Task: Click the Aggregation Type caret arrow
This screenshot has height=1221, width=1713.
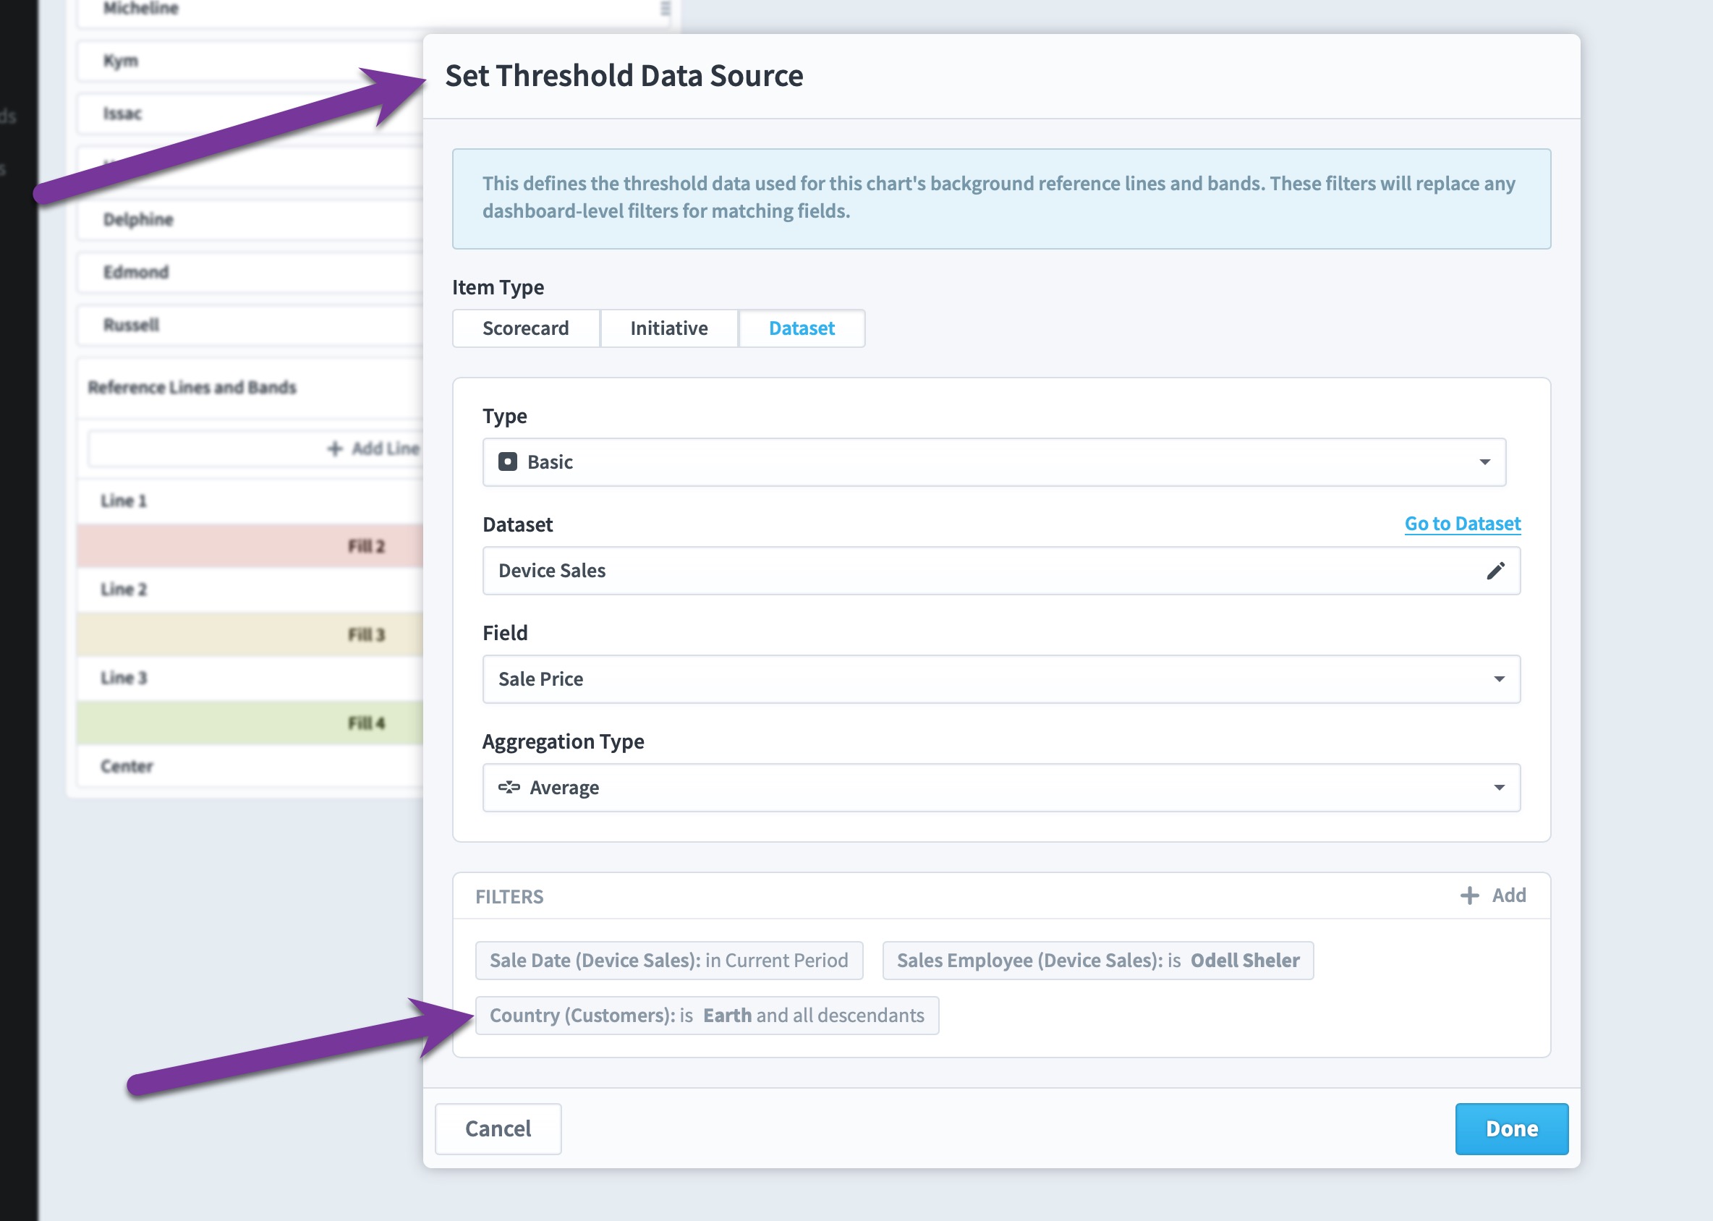Action: pos(1499,788)
